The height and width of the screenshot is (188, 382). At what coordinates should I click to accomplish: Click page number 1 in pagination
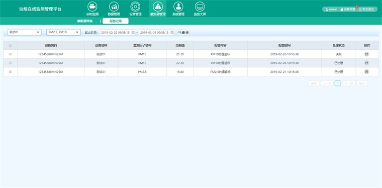tap(338, 83)
